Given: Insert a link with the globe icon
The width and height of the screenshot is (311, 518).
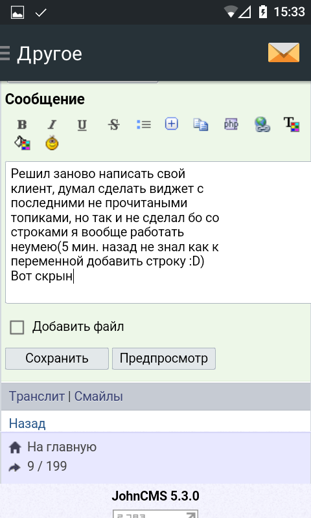Looking at the screenshot, I should (262, 124).
